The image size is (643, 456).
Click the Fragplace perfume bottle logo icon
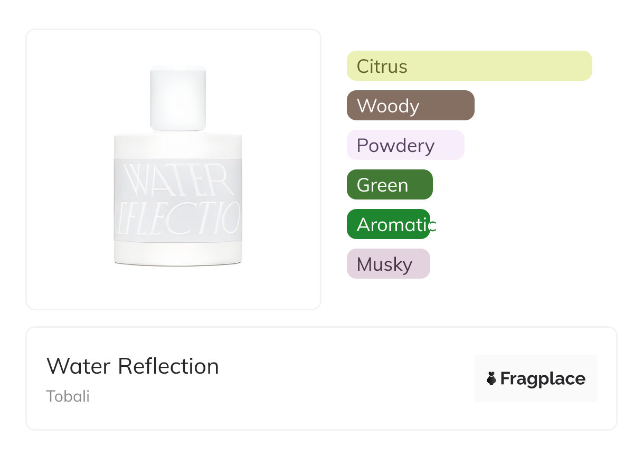[491, 378]
